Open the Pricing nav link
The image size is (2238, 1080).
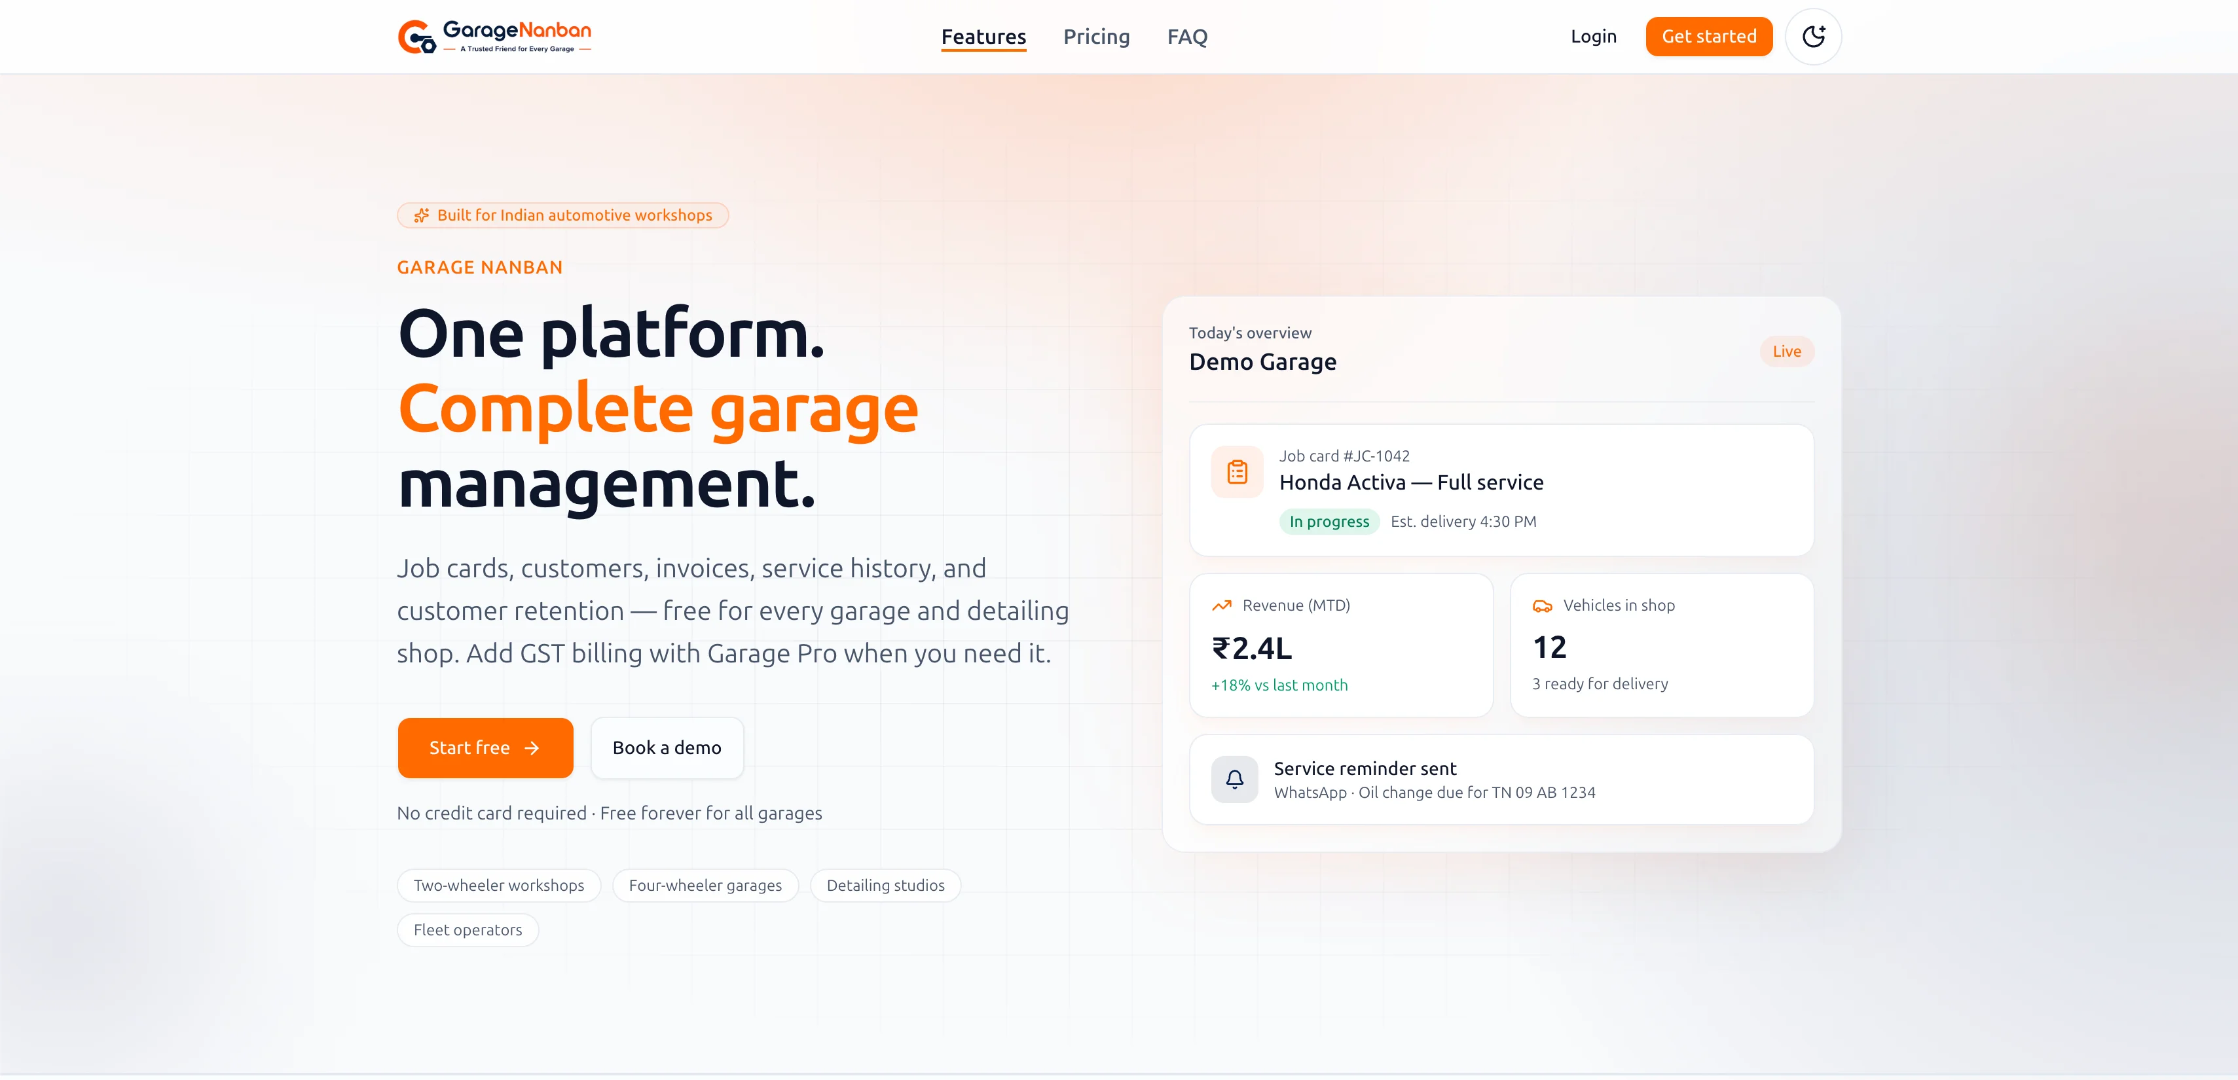(x=1097, y=37)
